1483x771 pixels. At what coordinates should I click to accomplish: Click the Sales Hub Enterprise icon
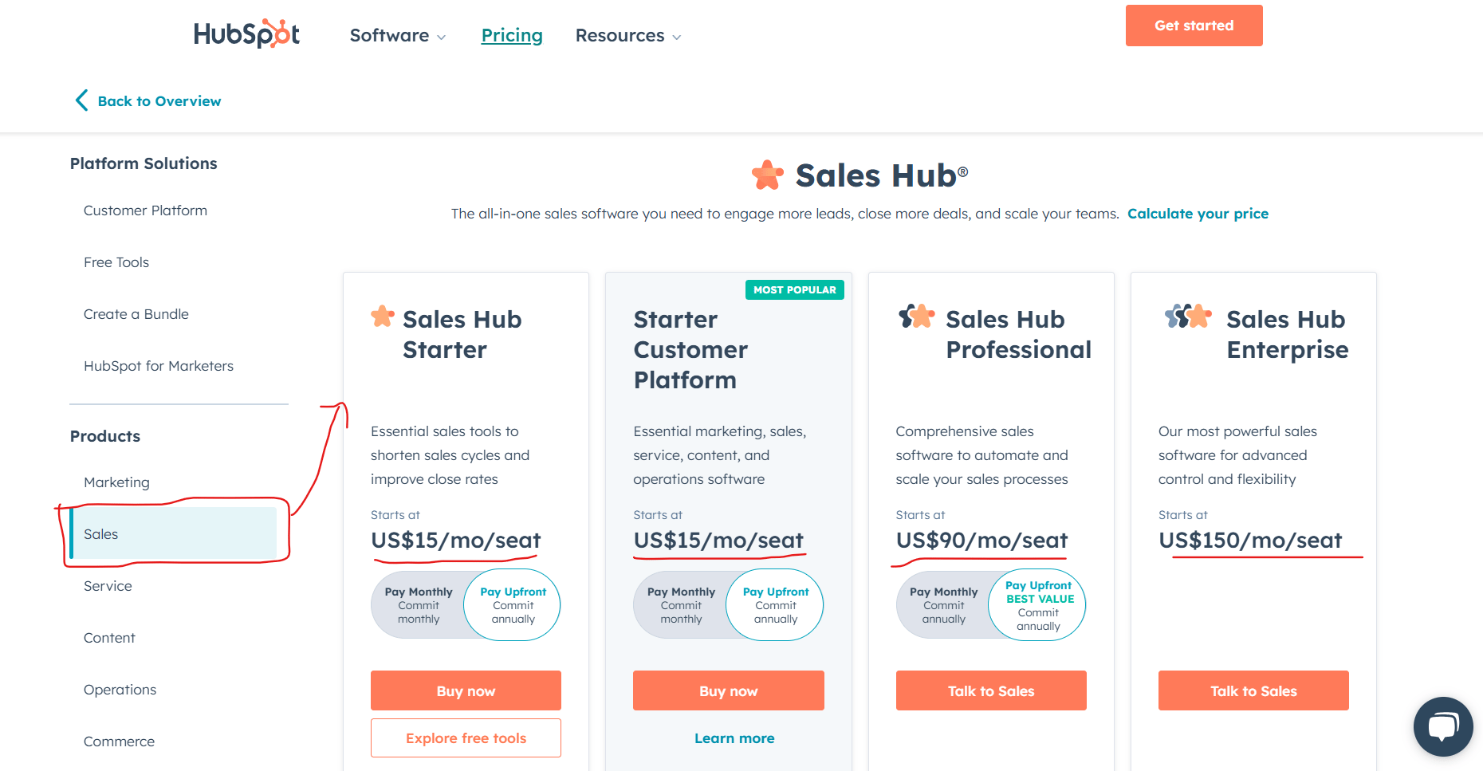pos(1188,317)
